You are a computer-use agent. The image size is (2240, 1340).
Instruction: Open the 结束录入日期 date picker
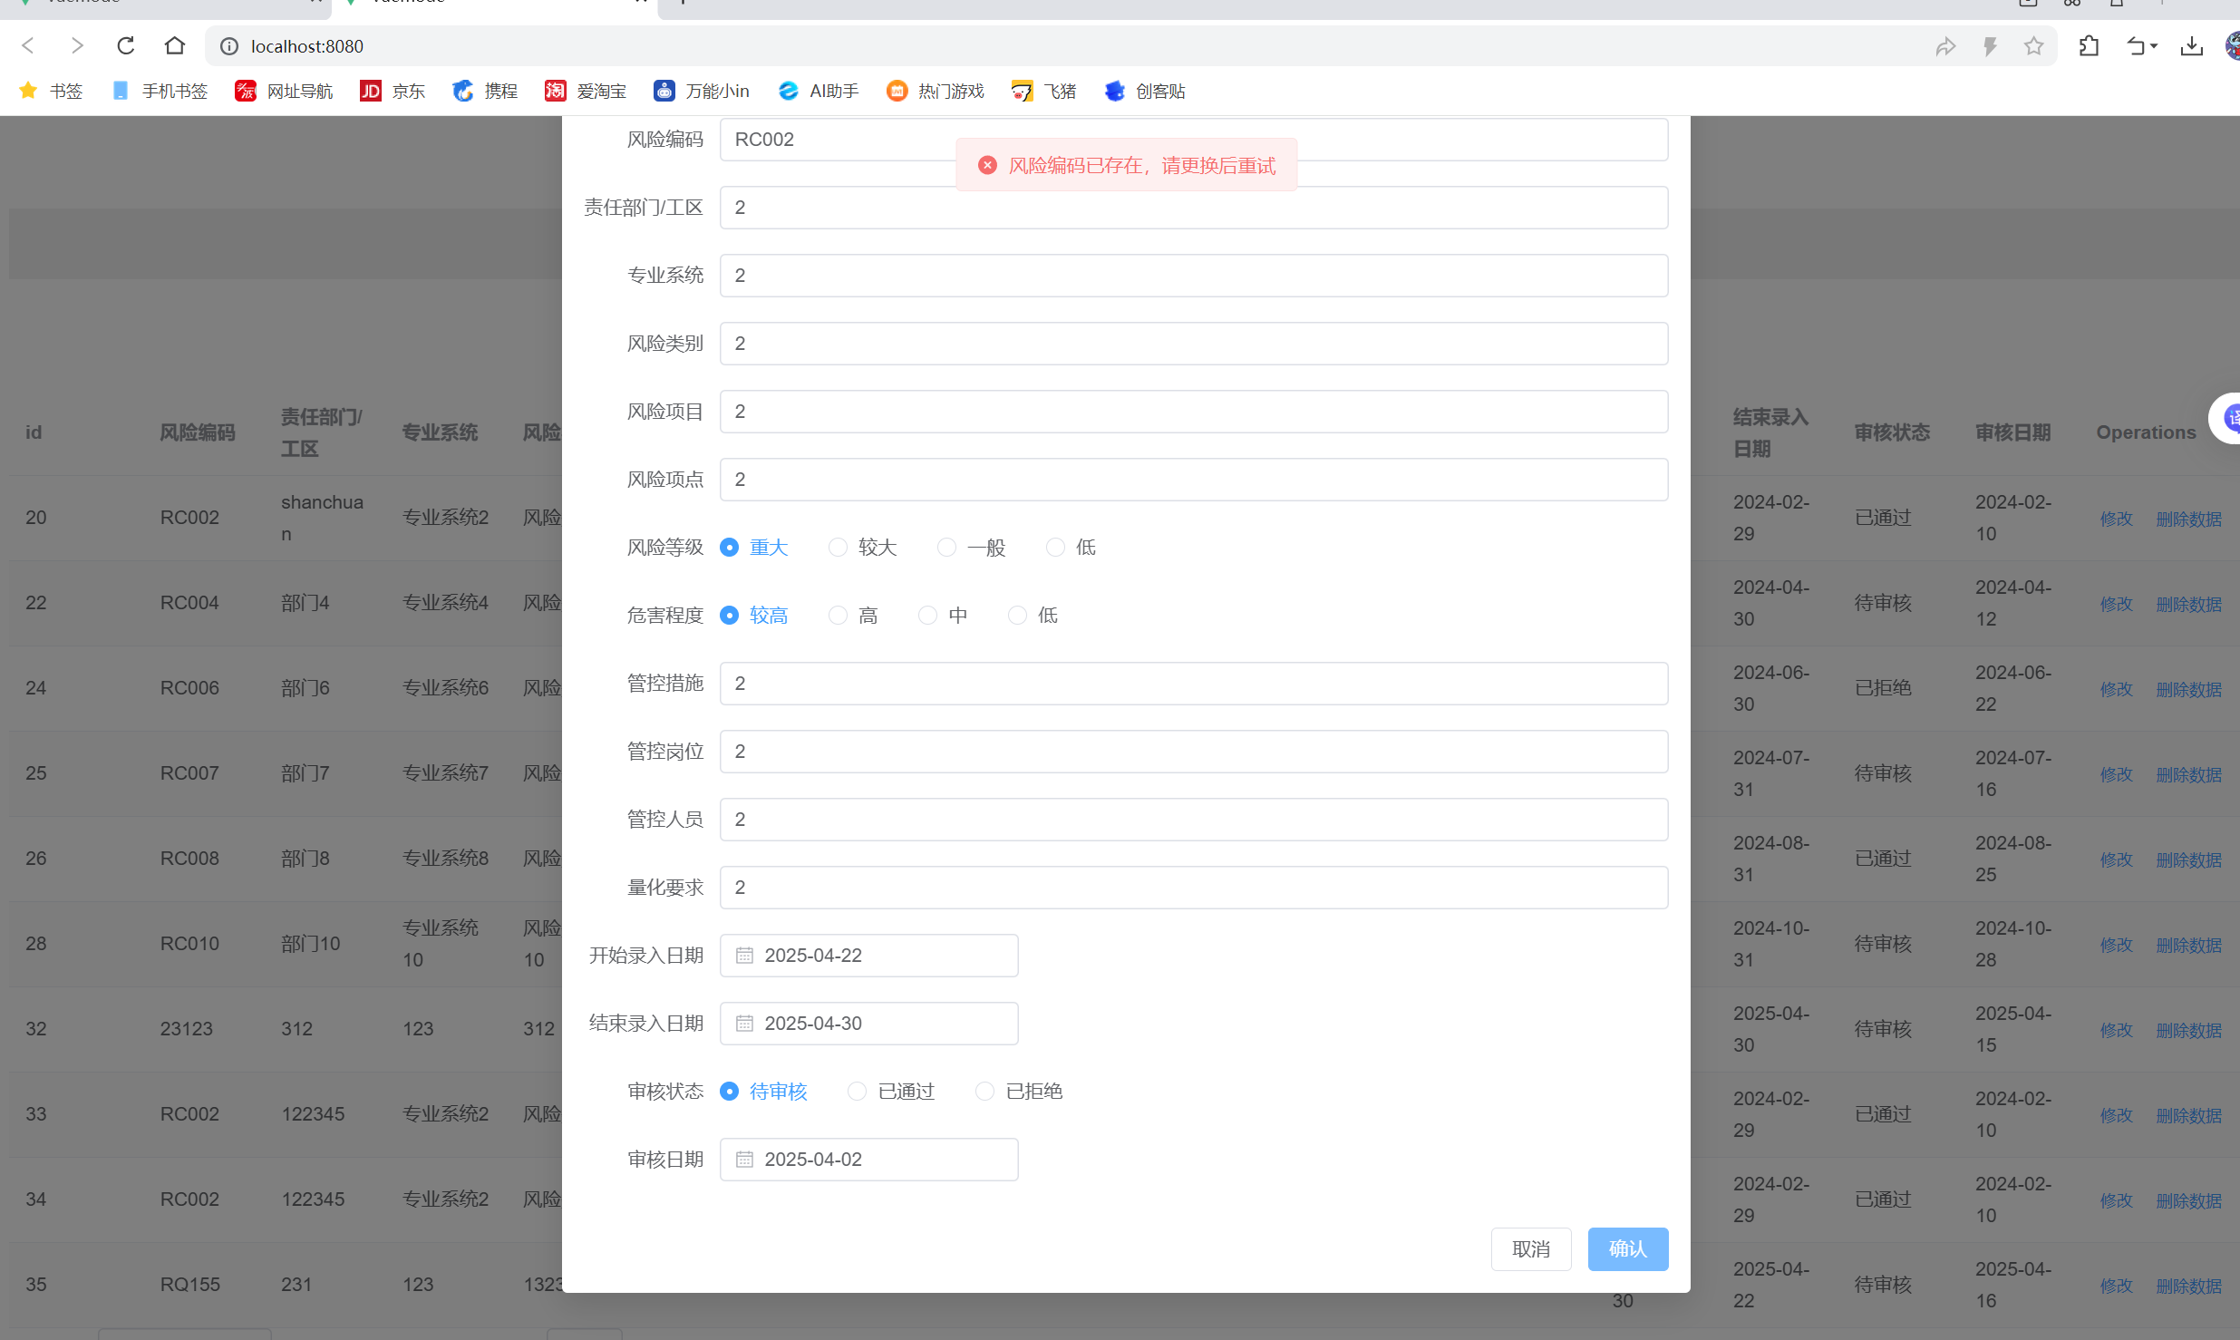[x=868, y=1024]
